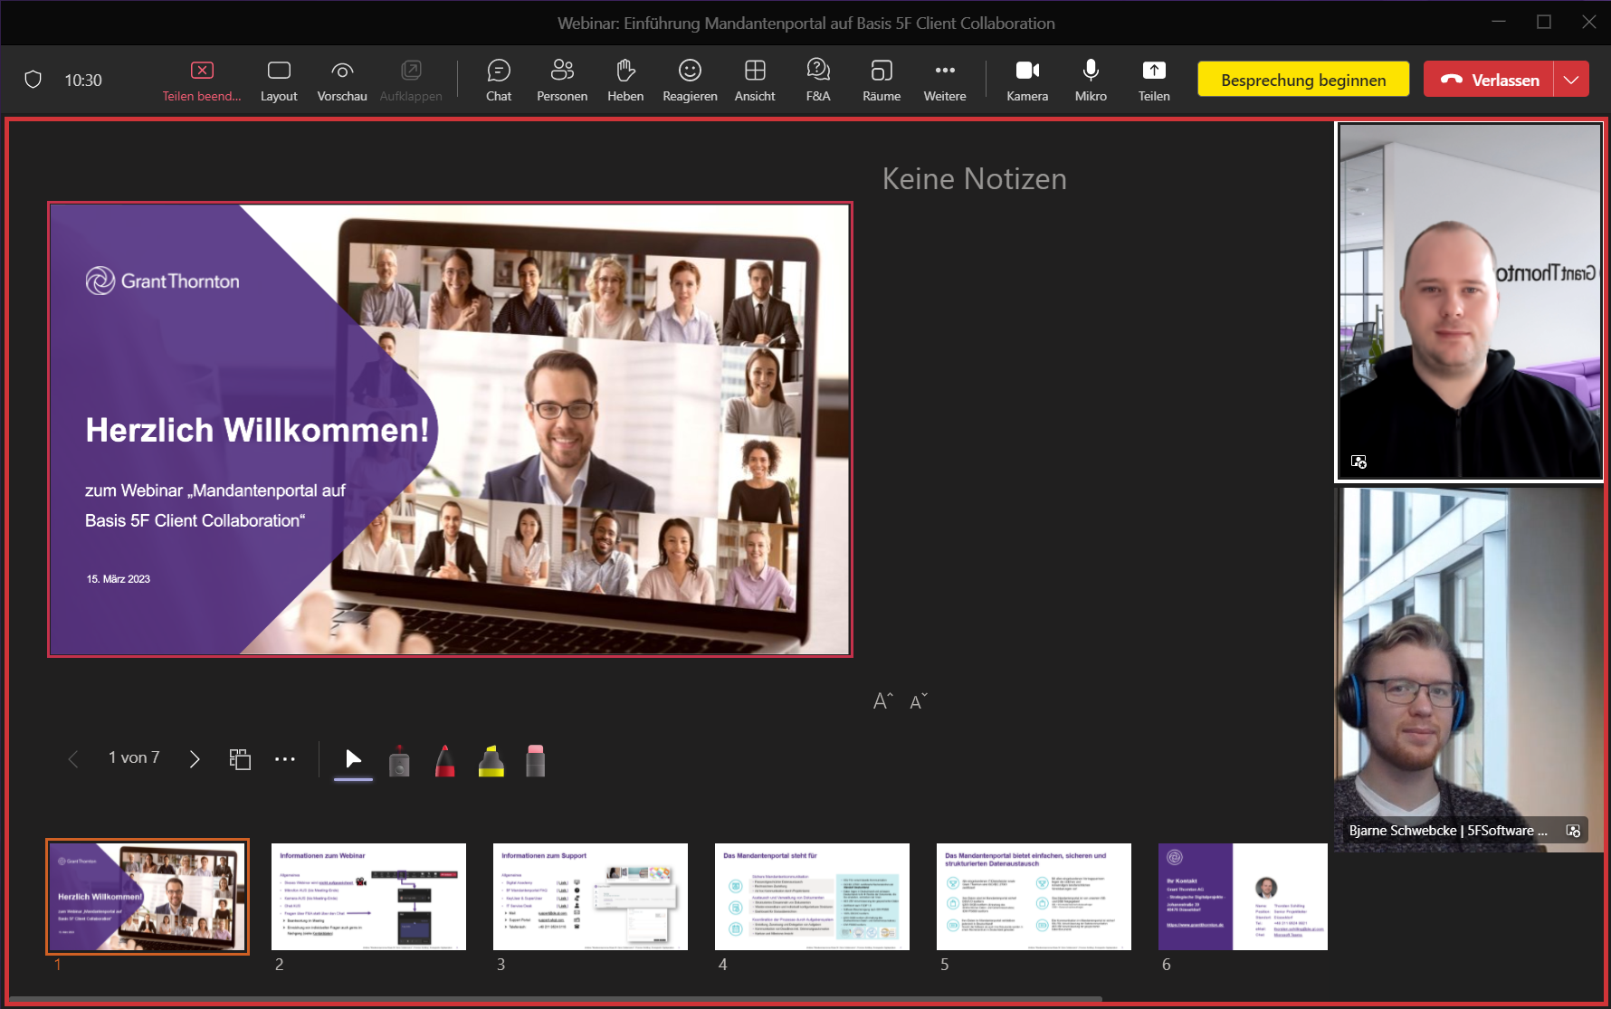The height and width of the screenshot is (1009, 1611).
Task: Go to the next slide
Action: (194, 758)
